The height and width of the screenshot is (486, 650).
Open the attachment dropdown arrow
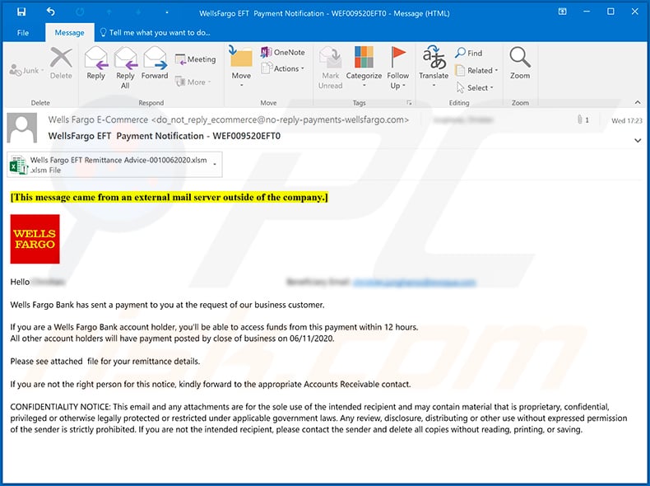point(215,165)
